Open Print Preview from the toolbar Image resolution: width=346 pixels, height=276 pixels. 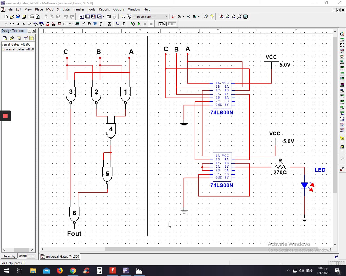pos(38,17)
